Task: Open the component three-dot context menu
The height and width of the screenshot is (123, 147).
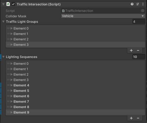Action: 143,4
